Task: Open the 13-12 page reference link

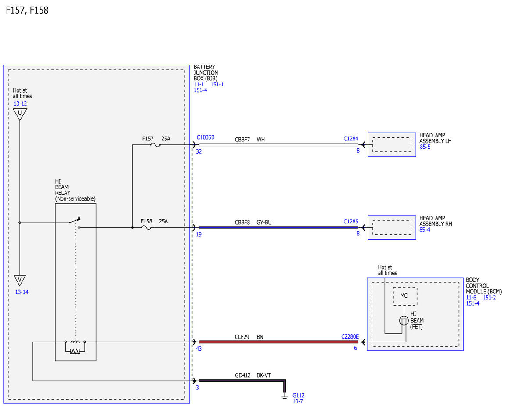Action: pyautogui.click(x=20, y=104)
